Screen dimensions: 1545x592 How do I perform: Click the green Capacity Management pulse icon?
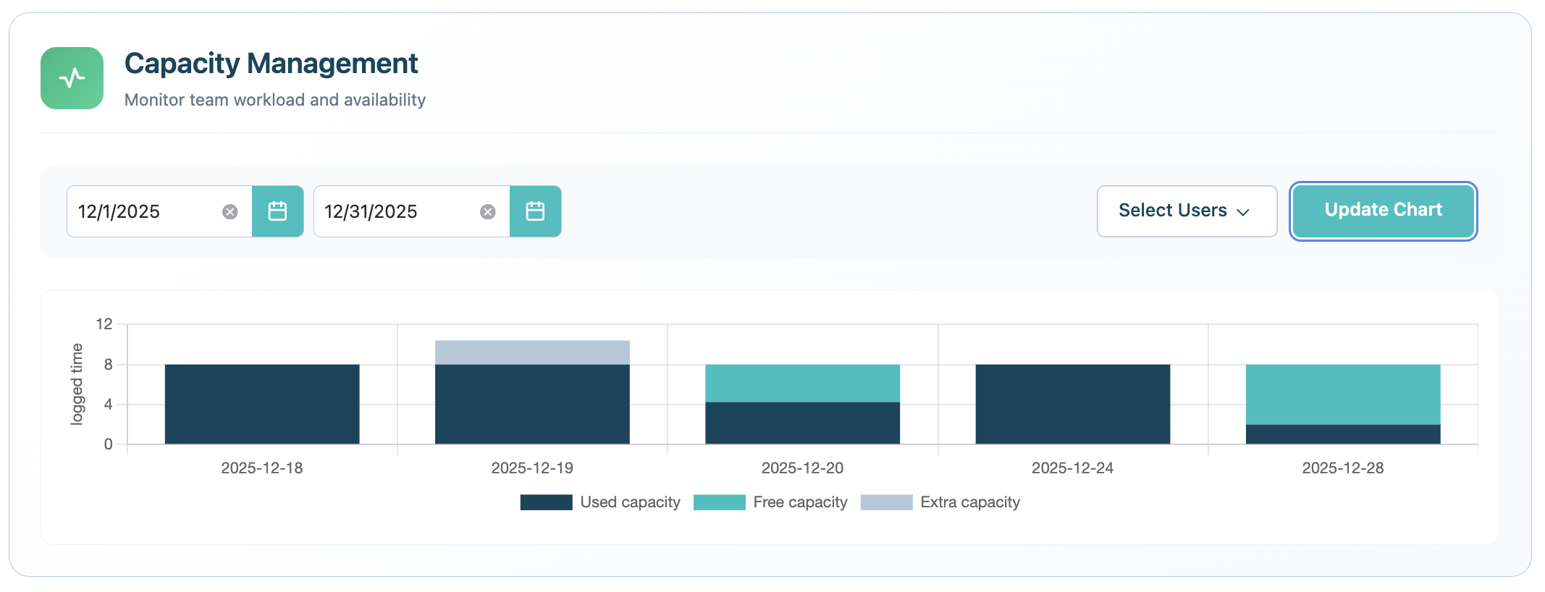[72, 78]
